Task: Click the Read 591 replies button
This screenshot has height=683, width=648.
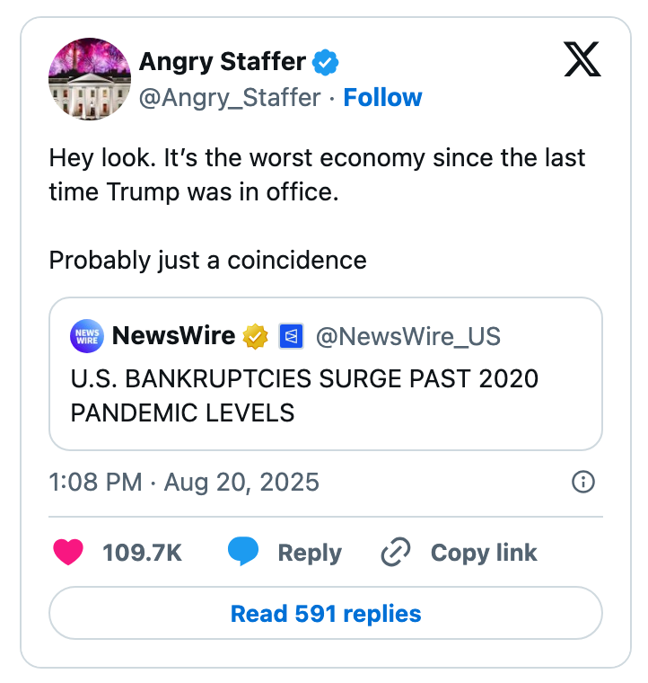Action: [326, 614]
